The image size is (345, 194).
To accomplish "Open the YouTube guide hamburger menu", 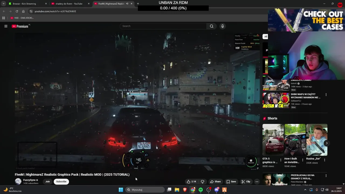I will (6, 26).
